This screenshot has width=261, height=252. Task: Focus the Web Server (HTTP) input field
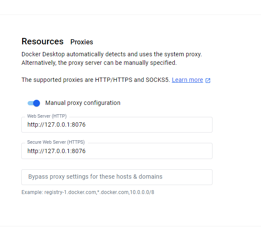coord(117,125)
